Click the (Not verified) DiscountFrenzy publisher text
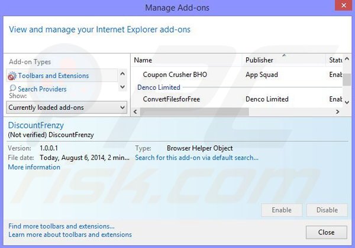This screenshot has width=355, height=248. click(51, 135)
